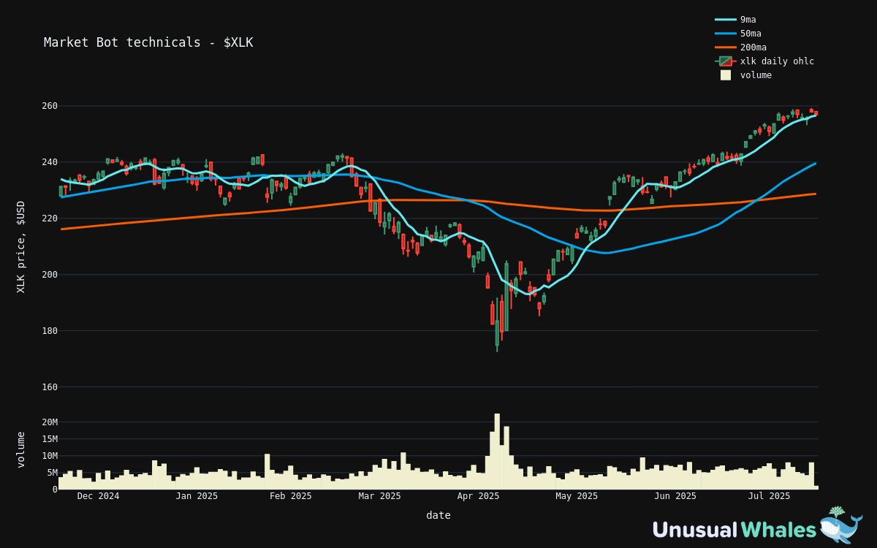Click the x-axis label Jun 2025
The width and height of the screenshot is (877, 548).
[675, 496]
